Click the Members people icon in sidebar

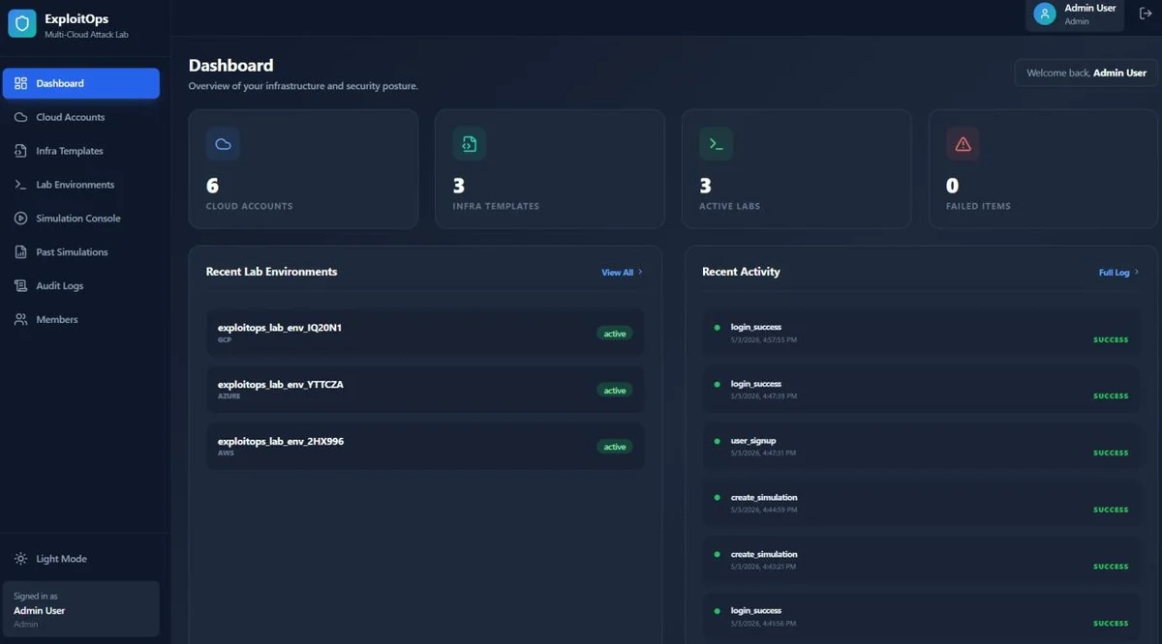tap(21, 319)
